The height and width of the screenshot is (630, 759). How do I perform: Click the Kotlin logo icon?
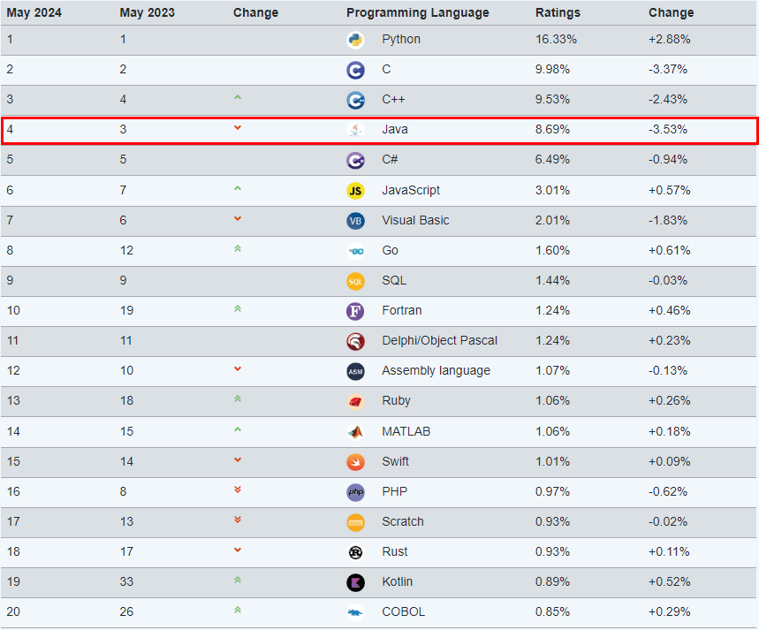click(355, 582)
